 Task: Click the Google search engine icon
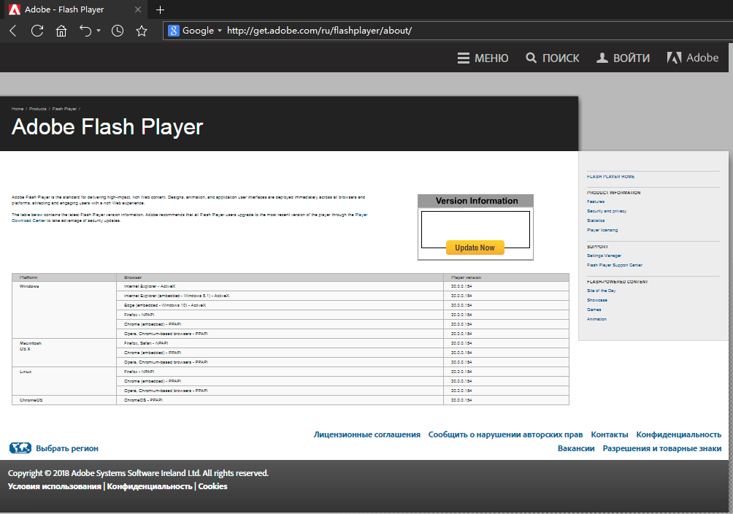[x=174, y=31]
